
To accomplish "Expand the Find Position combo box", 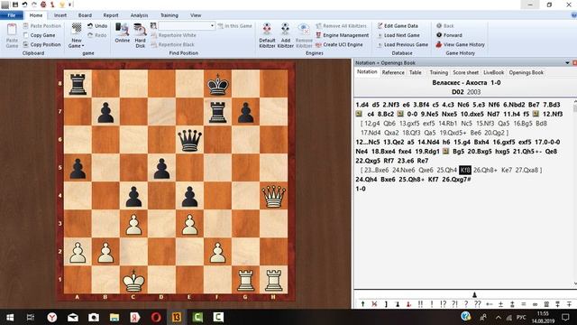I will point(213,26).
